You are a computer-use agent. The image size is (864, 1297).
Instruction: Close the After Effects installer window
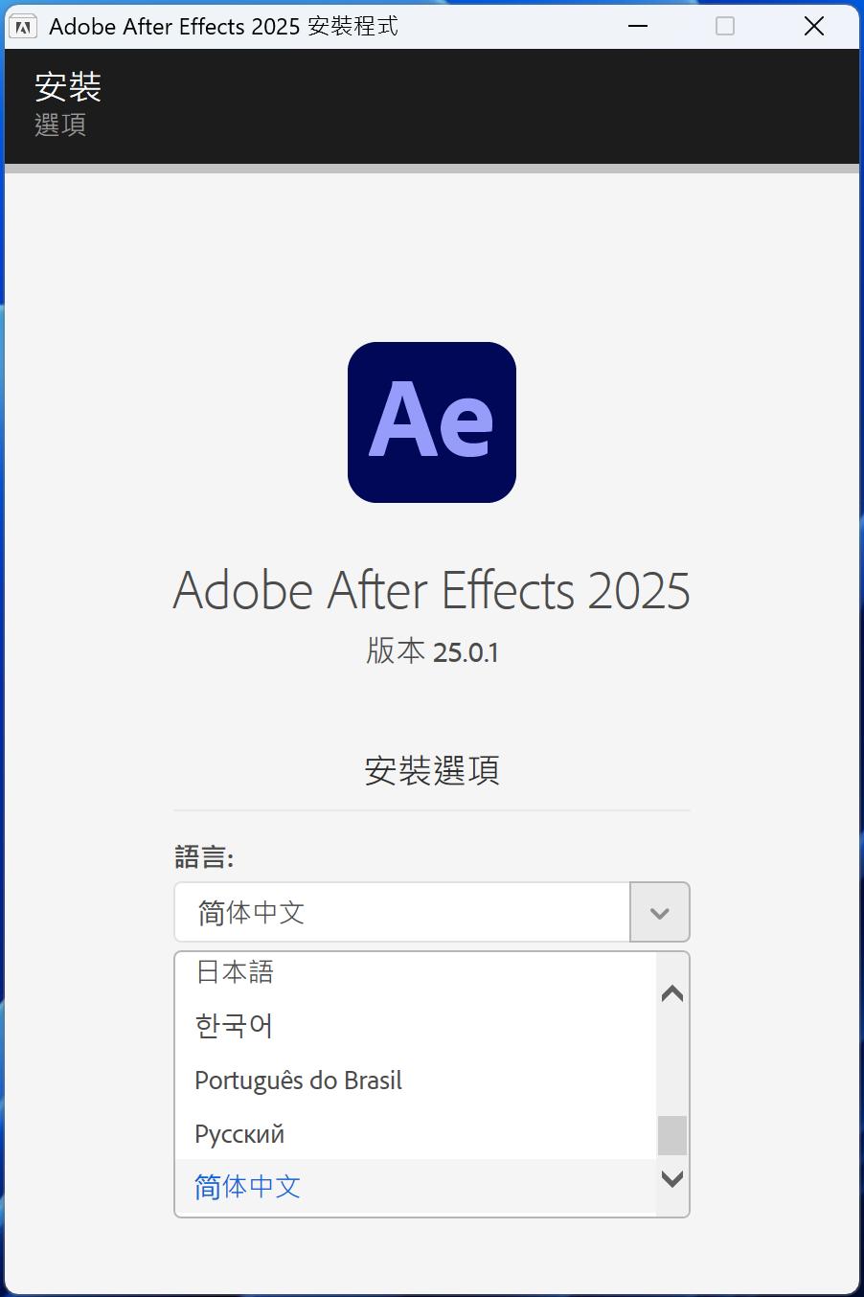point(814,26)
